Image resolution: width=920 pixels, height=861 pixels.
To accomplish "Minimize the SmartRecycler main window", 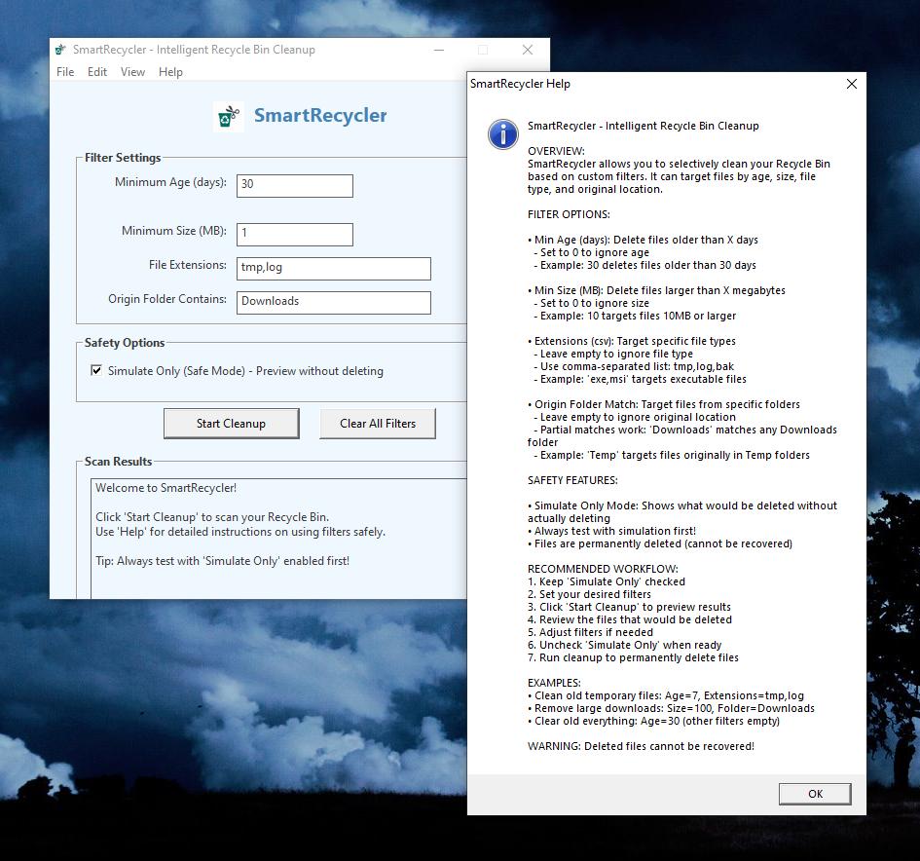I will coord(438,49).
